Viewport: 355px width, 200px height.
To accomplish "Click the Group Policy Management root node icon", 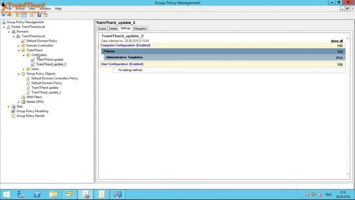I will [x=4, y=22].
